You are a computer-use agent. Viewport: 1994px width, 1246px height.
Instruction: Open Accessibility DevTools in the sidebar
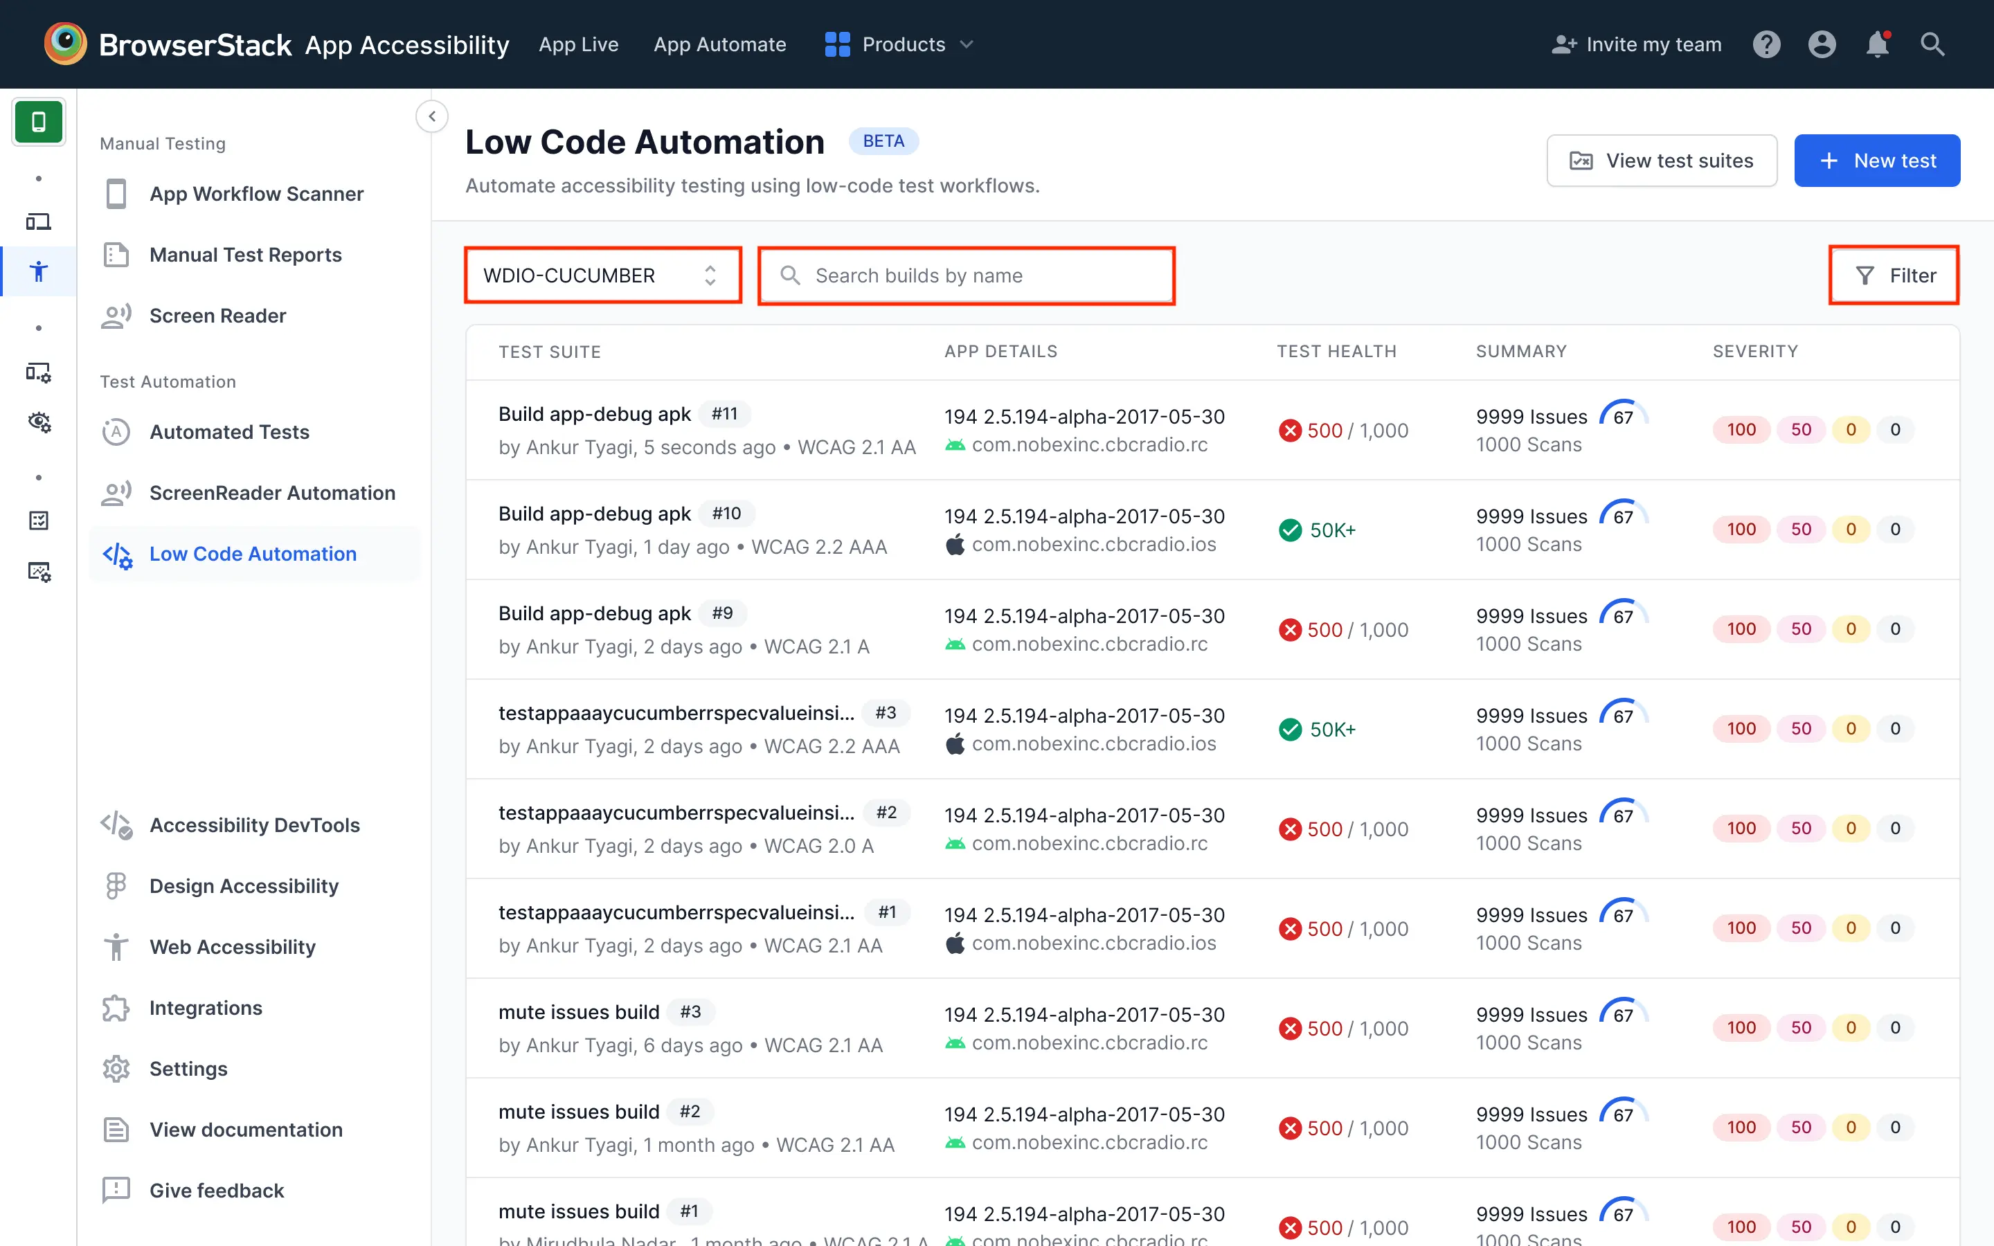pyautogui.click(x=255, y=825)
